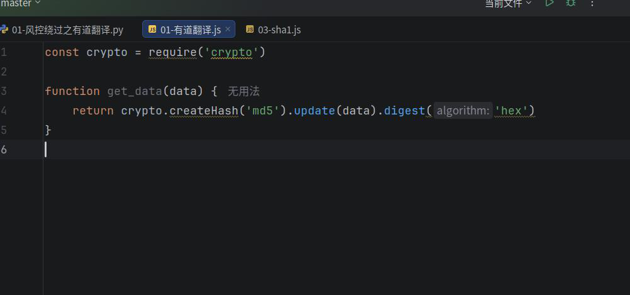Select the 01-有道翻译.js tab
The width and height of the screenshot is (630, 295).
coord(189,30)
